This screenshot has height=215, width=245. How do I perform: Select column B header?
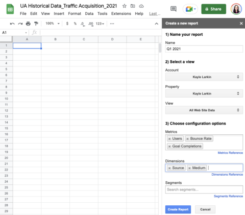coord(56,39)
